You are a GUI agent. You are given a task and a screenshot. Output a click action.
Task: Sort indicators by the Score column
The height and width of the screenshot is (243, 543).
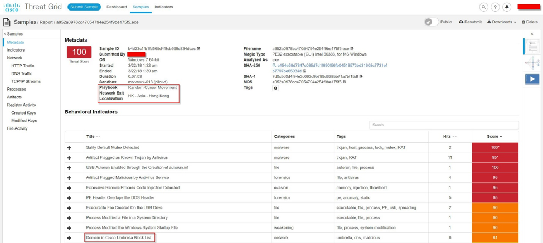[494, 136]
